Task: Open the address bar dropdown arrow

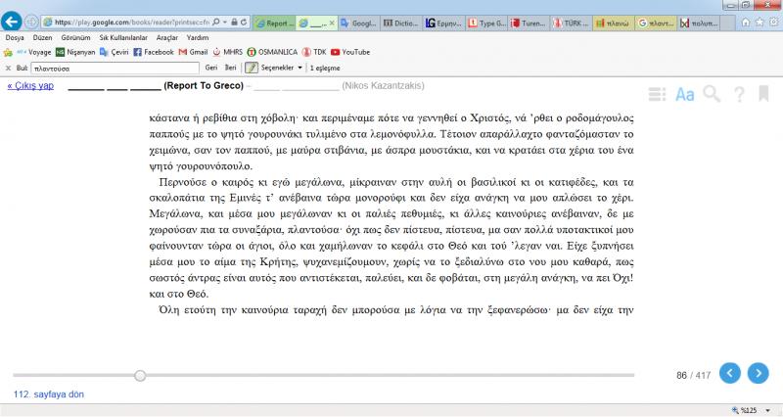Action: click(x=225, y=23)
